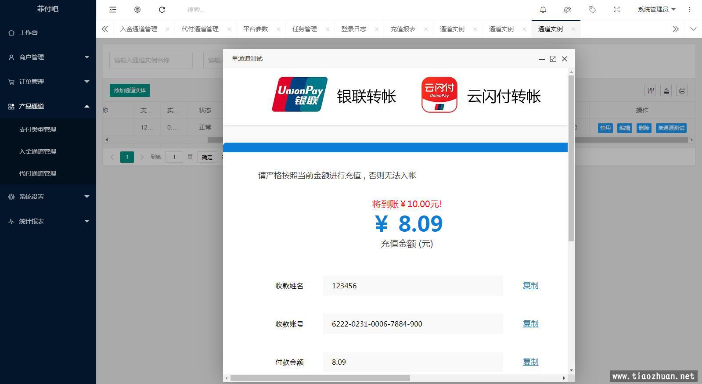Close the 入金通道管理 tab

click(x=168, y=29)
